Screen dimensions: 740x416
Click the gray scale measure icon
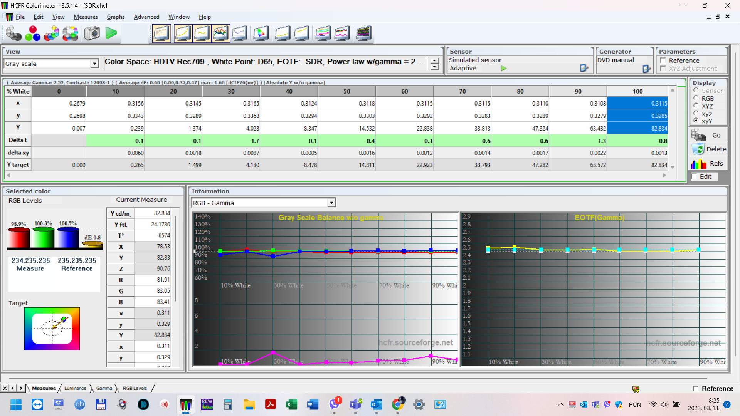point(13,34)
